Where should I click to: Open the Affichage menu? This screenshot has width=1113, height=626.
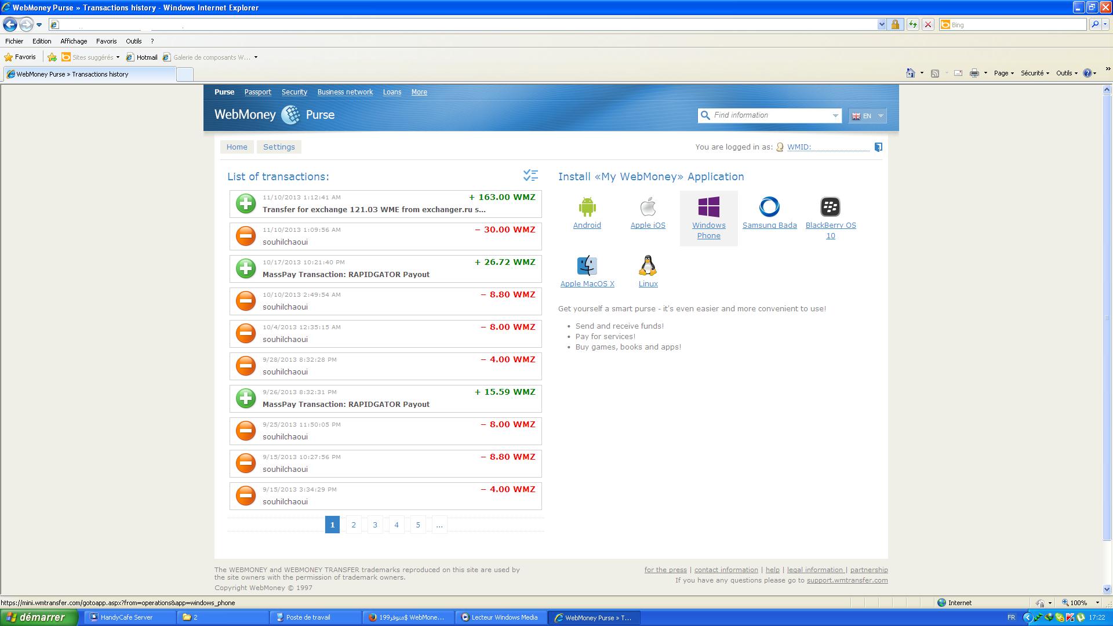point(74,41)
